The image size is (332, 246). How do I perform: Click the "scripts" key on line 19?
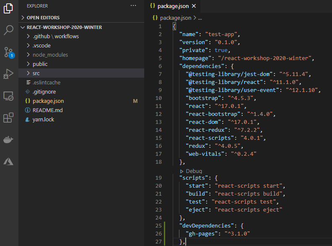tap(194, 178)
